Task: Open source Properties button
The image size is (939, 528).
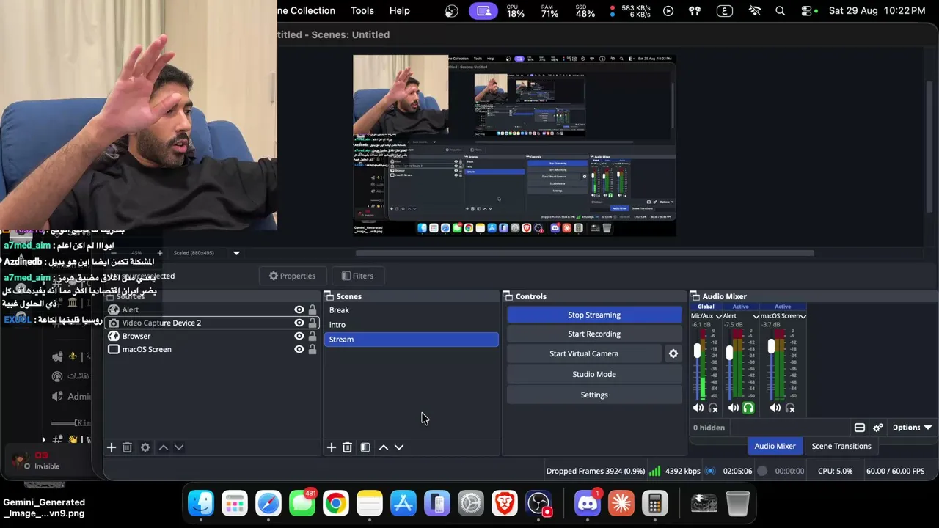Action: (x=292, y=276)
